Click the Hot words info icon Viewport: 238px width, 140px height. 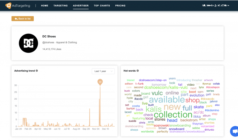138,71
